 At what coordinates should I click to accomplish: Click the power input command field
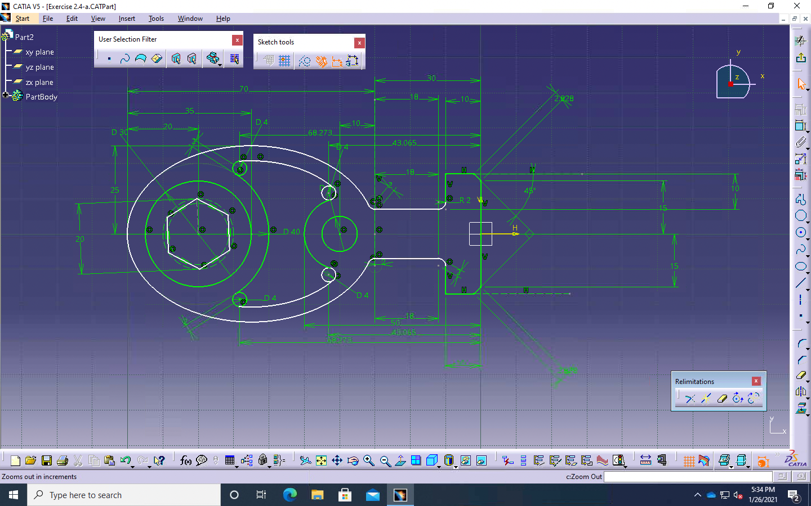pyautogui.click(x=688, y=477)
